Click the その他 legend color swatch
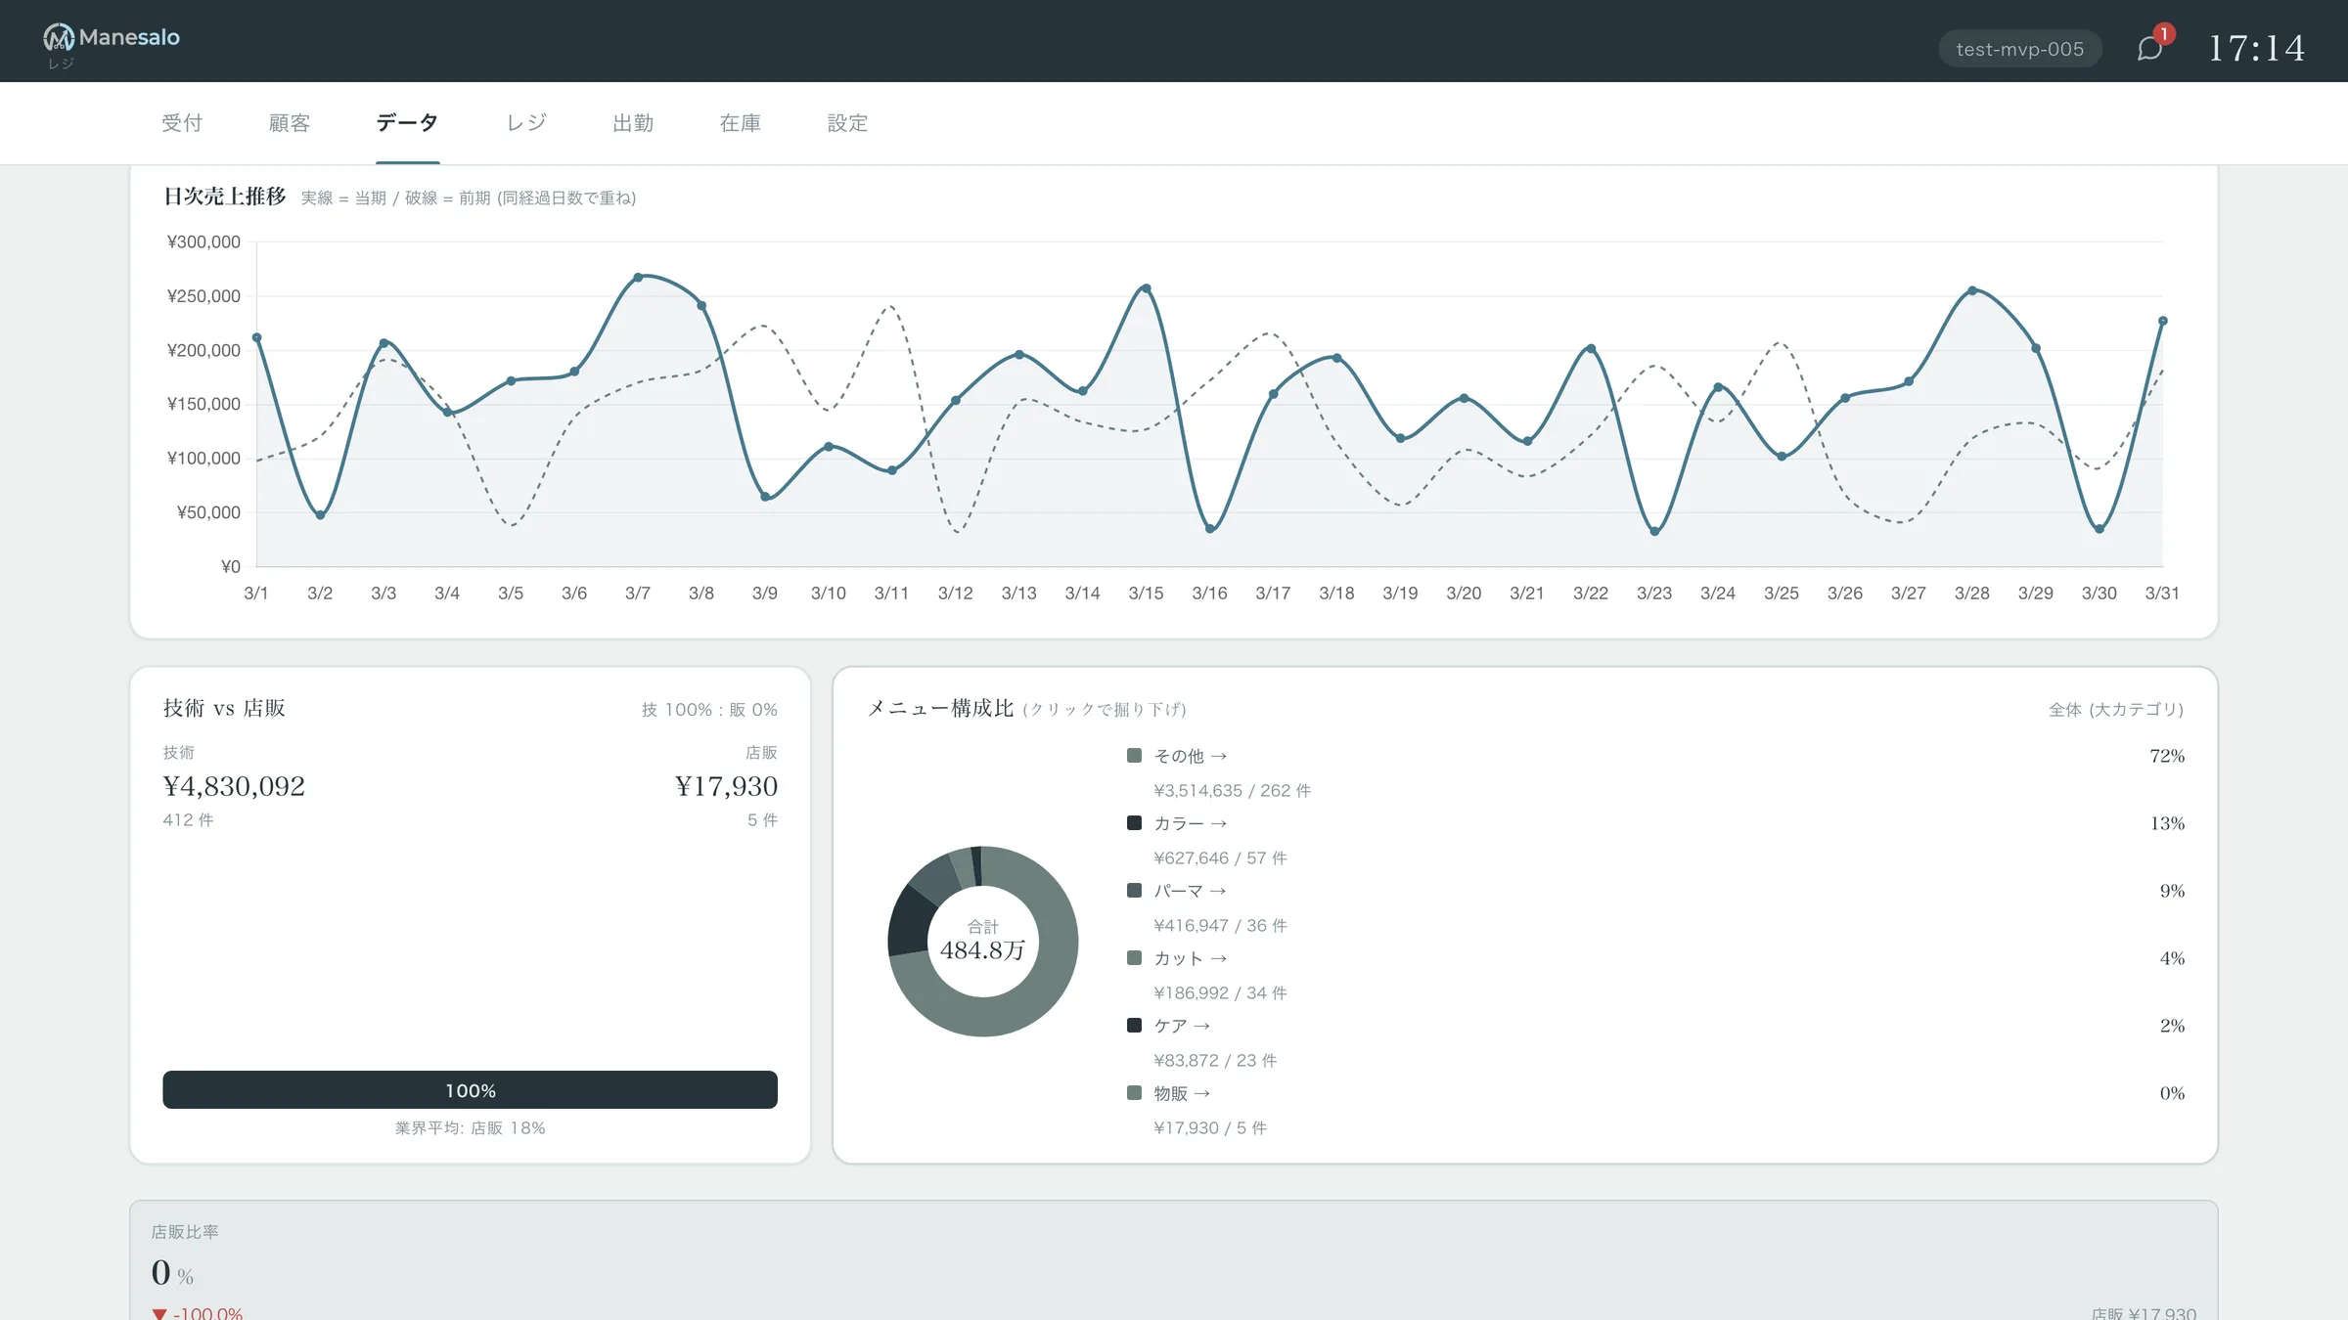Image resolution: width=2348 pixels, height=1320 pixels. point(1134,756)
